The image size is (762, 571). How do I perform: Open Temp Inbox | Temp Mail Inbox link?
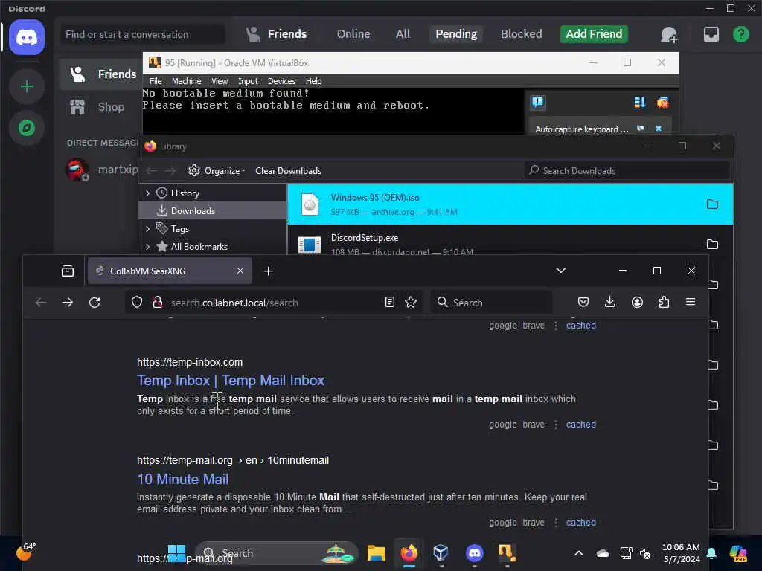pos(231,380)
